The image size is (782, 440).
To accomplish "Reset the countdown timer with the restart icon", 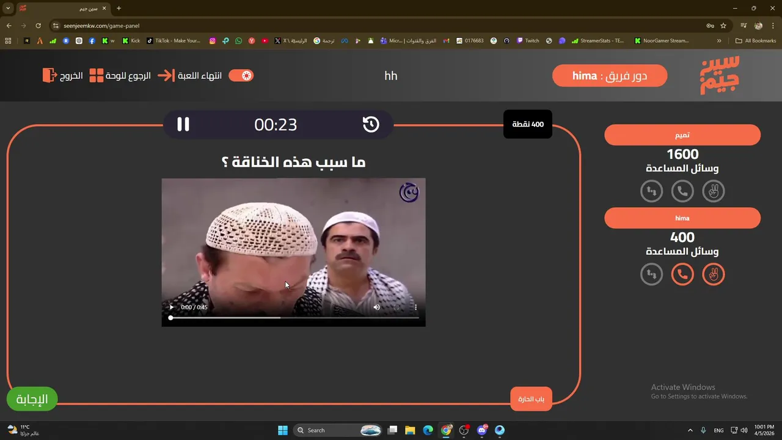I will tap(371, 125).
